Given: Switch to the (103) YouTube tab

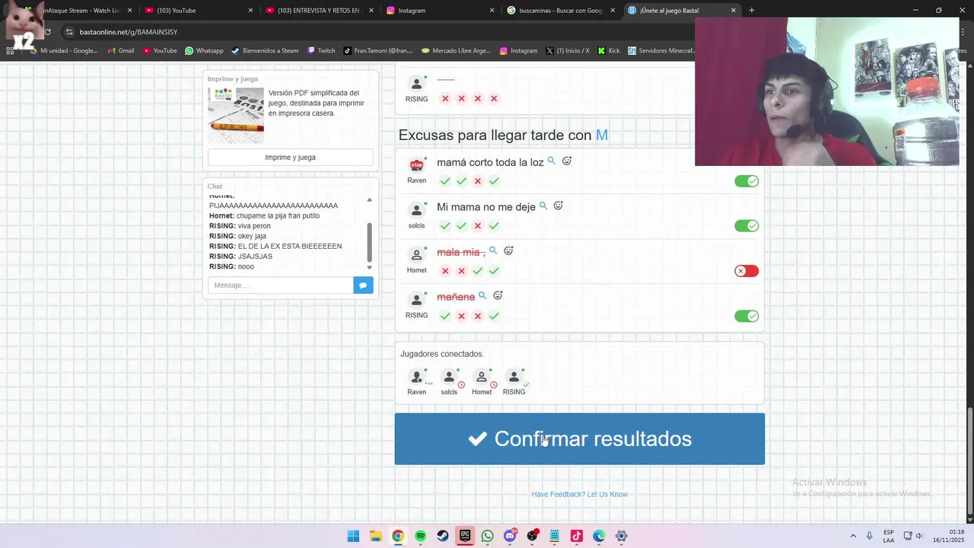Looking at the screenshot, I should (199, 11).
